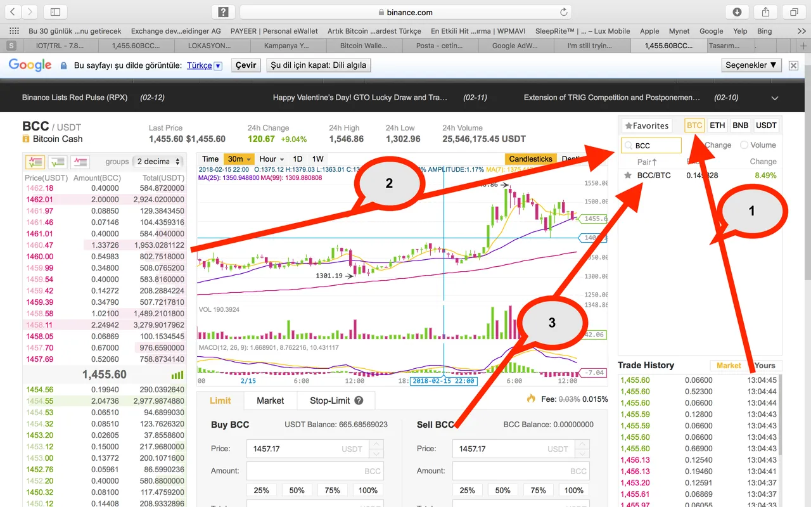
Task: Show more bookmarks chevron
Action: coord(801,30)
